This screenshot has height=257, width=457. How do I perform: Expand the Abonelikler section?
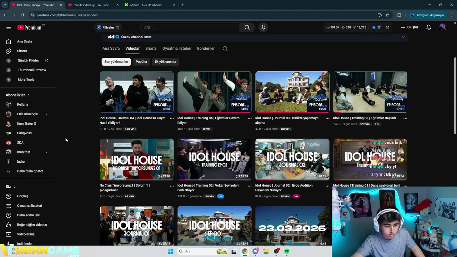(x=17, y=95)
